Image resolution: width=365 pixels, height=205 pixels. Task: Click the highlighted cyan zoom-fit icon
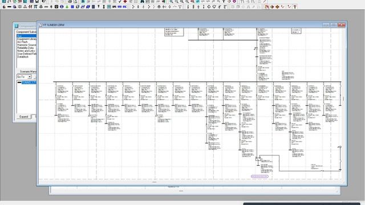click(197, 1)
